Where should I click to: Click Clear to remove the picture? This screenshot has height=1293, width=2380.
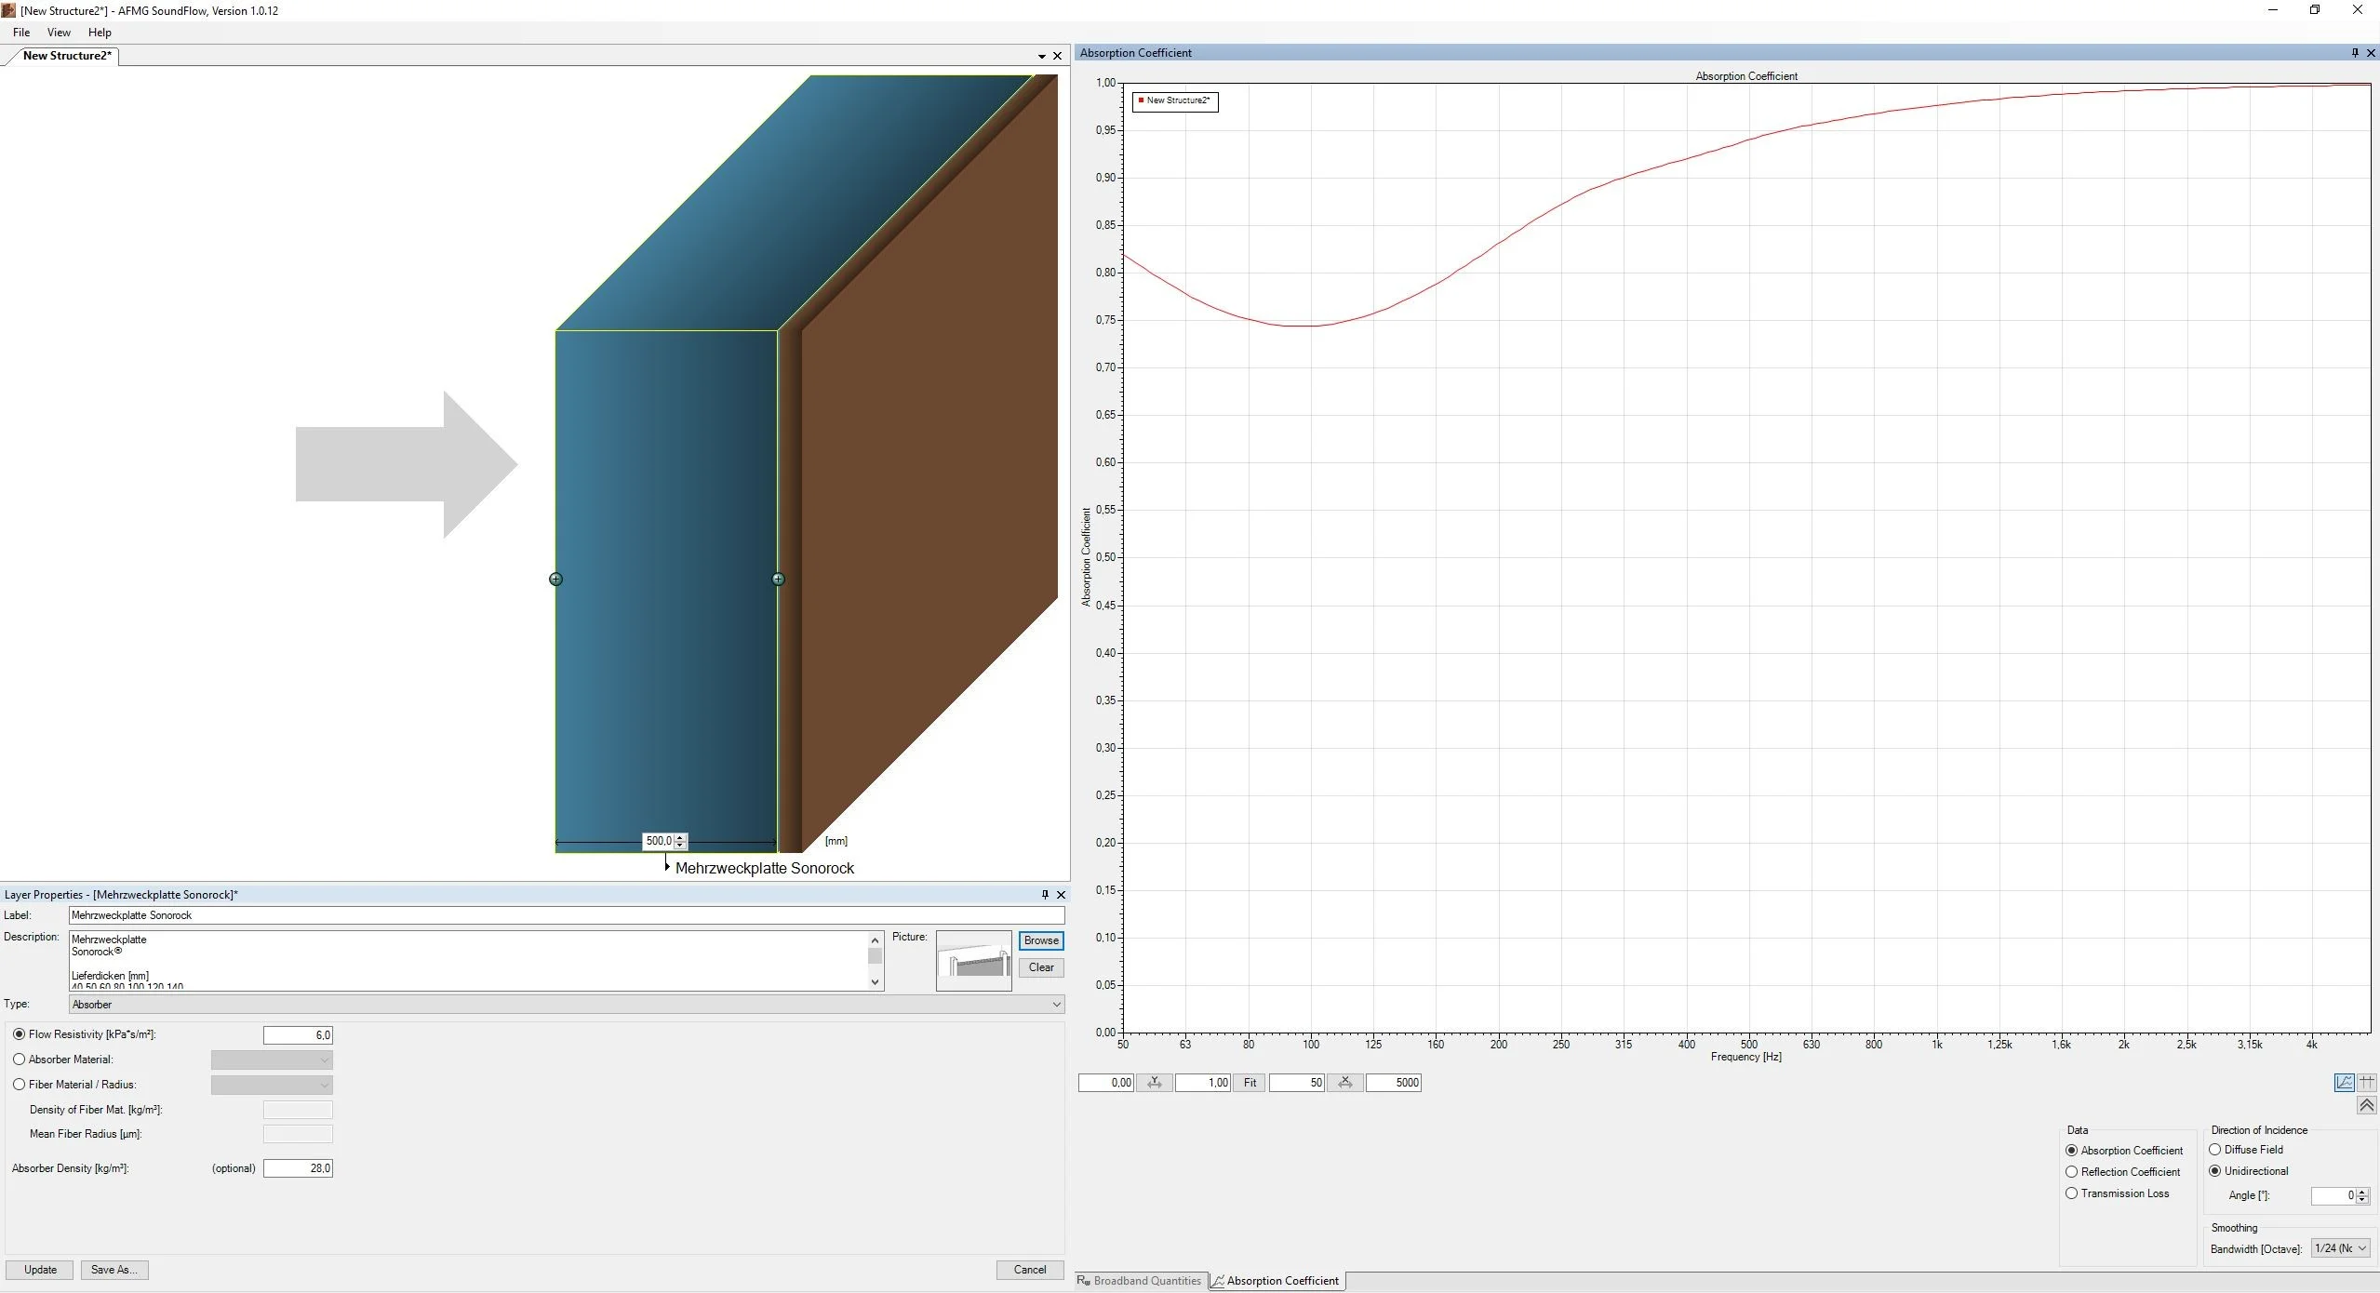pyautogui.click(x=1041, y=967)
